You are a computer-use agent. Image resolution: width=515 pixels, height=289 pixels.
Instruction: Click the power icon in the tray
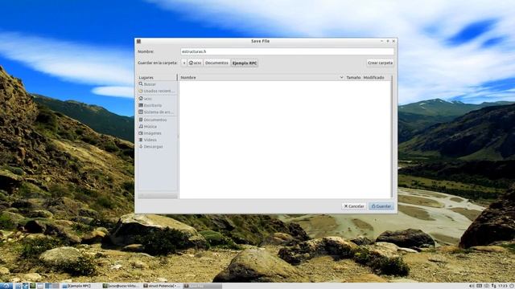512,286
